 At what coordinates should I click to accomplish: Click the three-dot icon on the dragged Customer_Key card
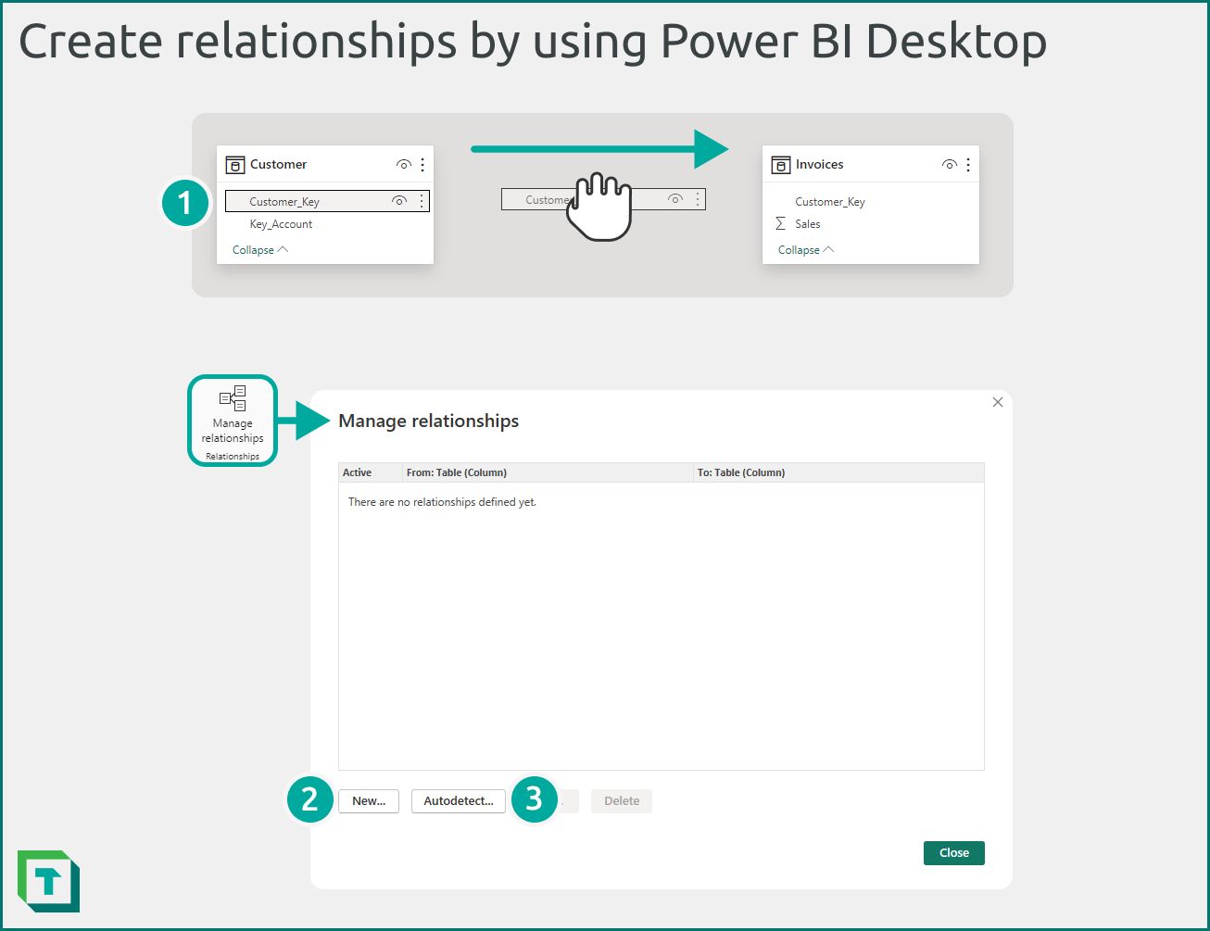697,198
